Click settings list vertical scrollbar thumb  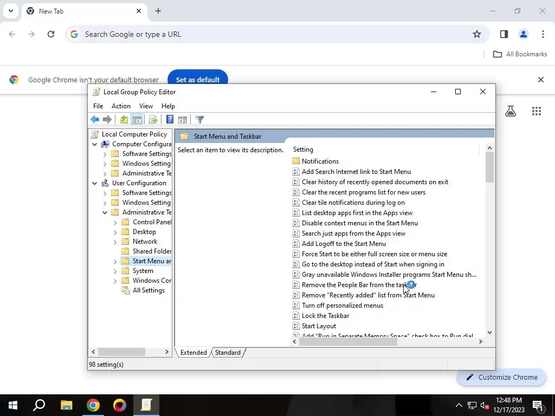click(489, 167)
